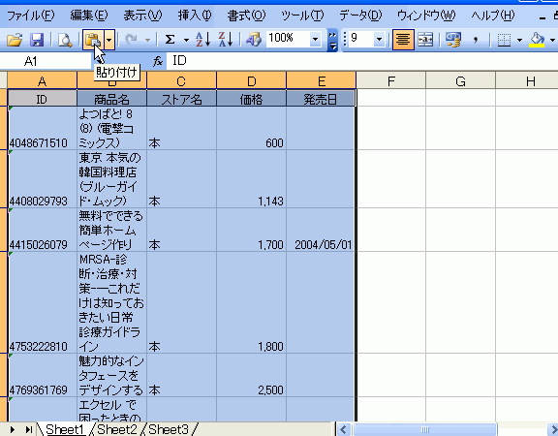Screen dimensions: 558x436
Task: Select column C header
Action: [x=181, y=81]
